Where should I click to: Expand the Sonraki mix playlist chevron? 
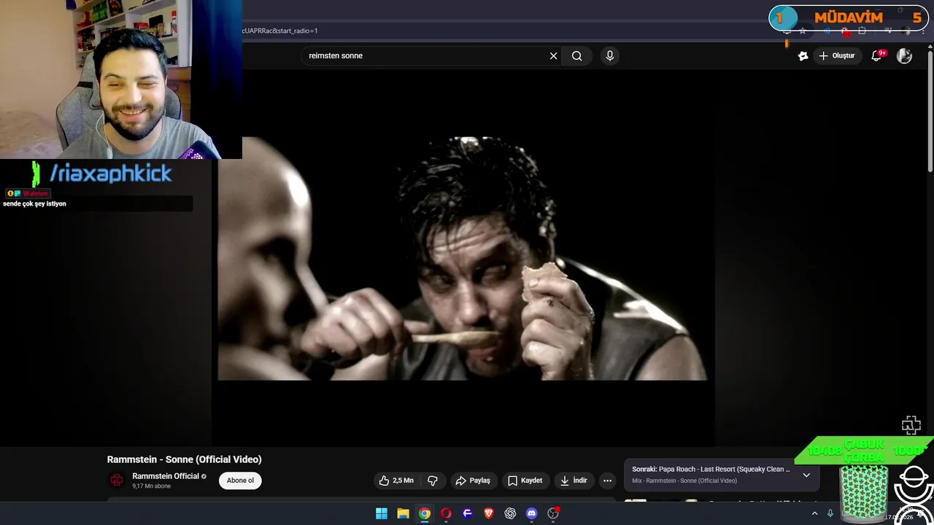point(806,475)
